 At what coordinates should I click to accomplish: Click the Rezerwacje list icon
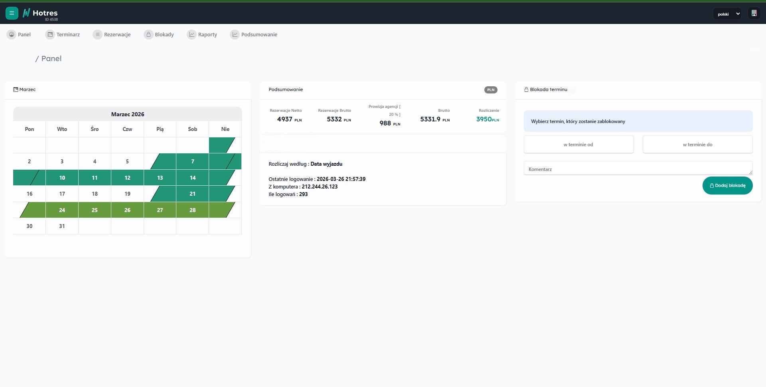click(97, 35)
